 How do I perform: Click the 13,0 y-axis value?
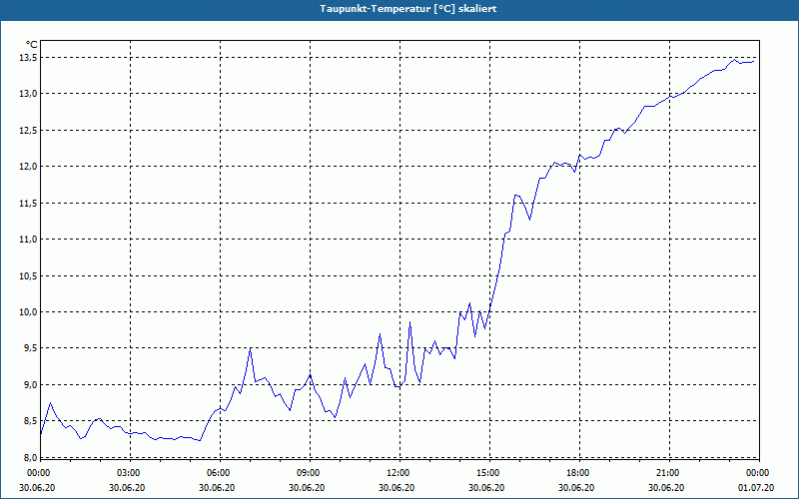point(29,94)
